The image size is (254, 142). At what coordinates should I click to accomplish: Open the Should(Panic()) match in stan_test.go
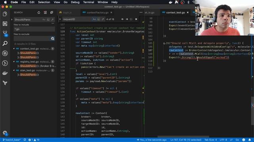(28, 75)
